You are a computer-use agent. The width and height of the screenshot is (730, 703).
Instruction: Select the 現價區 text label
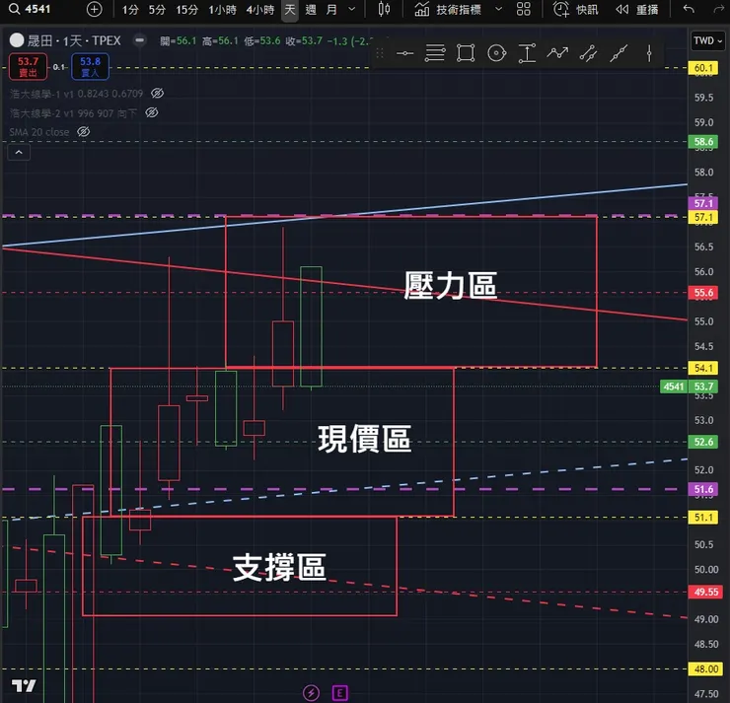coord(365,439)
